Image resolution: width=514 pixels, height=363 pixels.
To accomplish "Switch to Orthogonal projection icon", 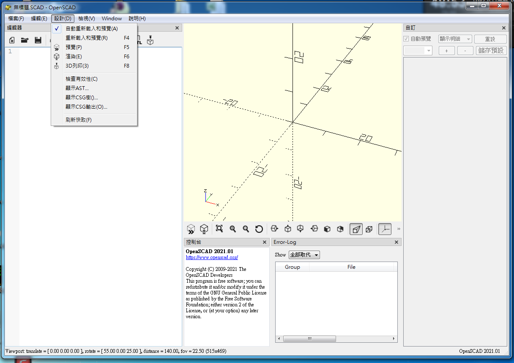I will (x=369, y=229).
